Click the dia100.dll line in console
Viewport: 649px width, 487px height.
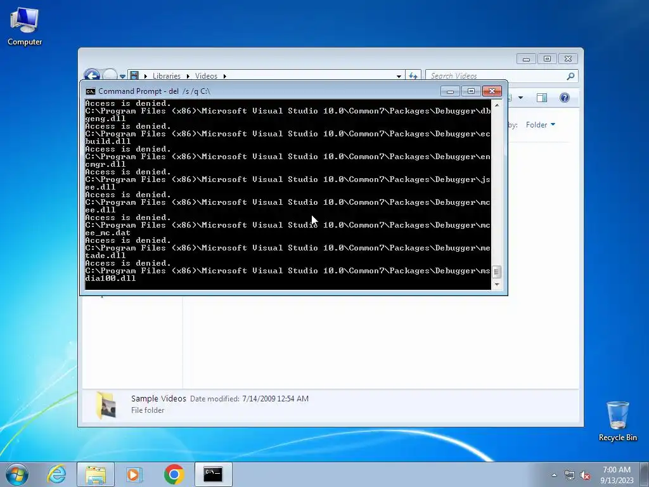point(110,279)
